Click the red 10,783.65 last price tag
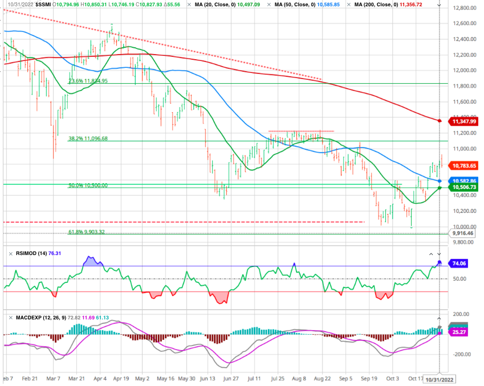 (x=463, y=166)
